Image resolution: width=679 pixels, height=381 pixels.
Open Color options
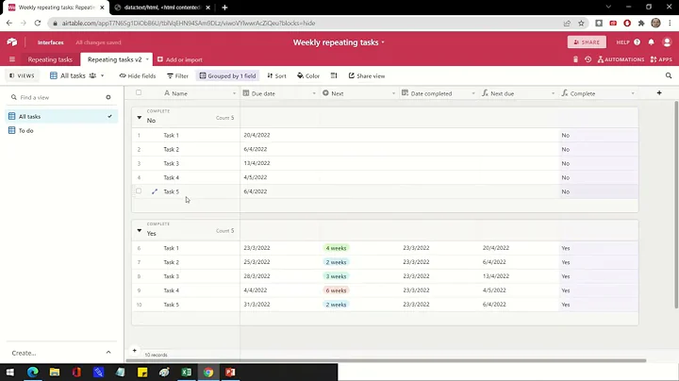coord(308,75)
